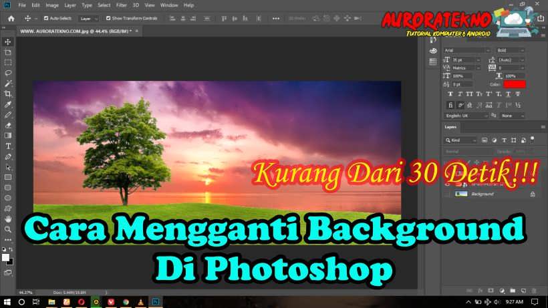Click the Change Screen Mode icon
Screen dimensions: 548x308
[8, 273]
